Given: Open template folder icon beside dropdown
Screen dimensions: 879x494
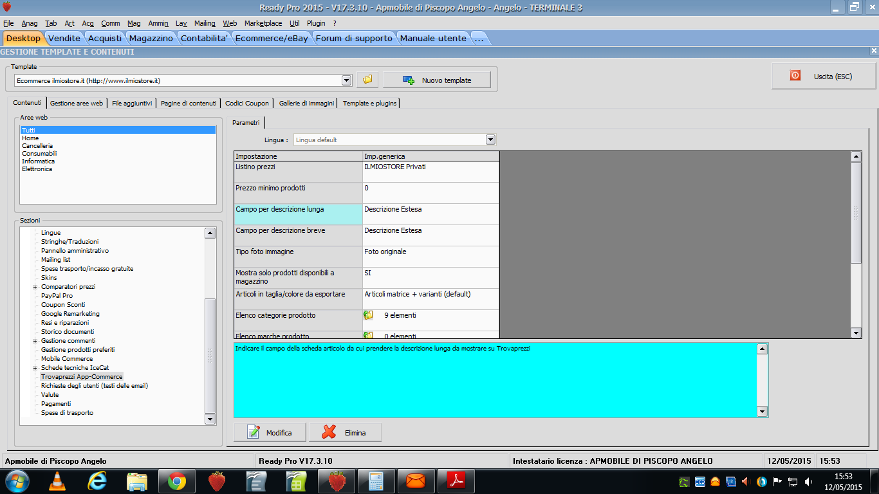Looking at the screenshot, I should pos(367,80).
